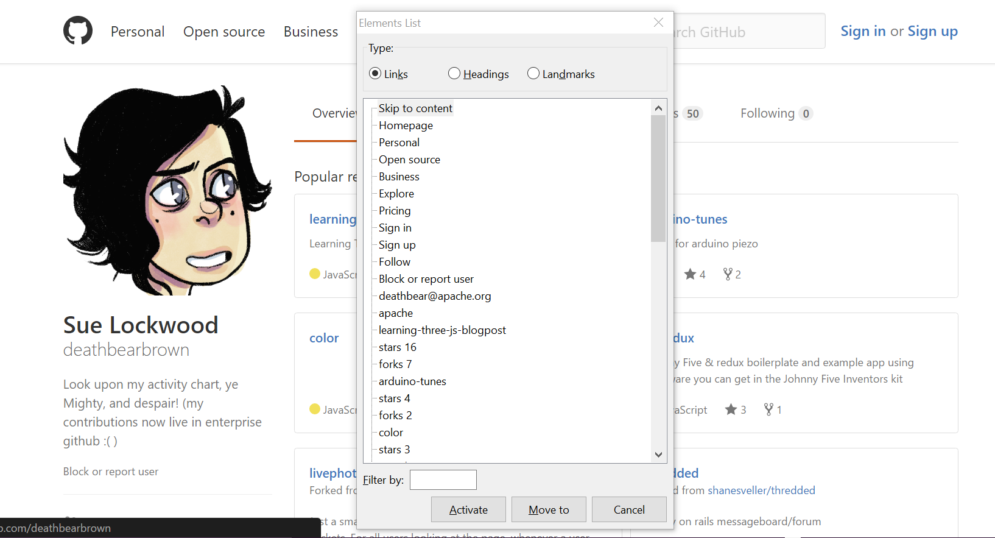Click Sign up link in header
This screenshot has height=538, width=995.
pos(932,31)
